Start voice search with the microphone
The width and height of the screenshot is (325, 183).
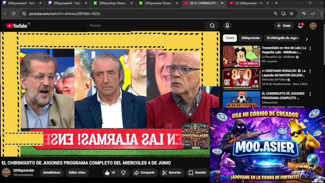coord(227,26)
